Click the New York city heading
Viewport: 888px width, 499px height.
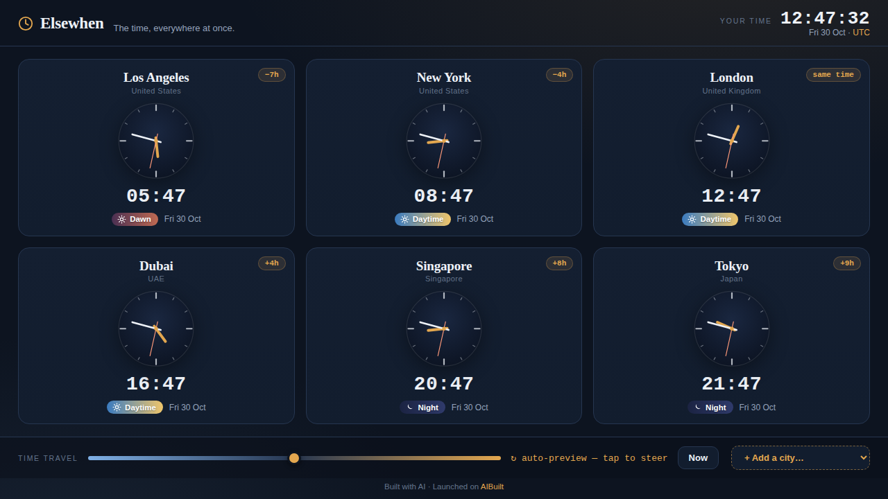click(444, 78)
